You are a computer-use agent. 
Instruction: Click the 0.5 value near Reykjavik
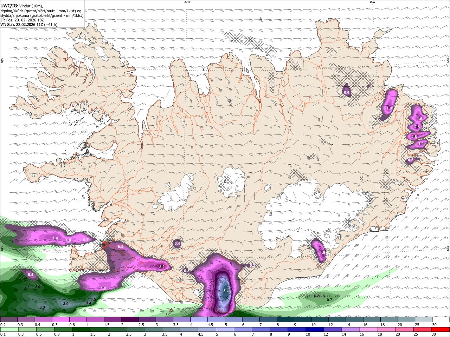pyautogui.click(x=121, y=247)
